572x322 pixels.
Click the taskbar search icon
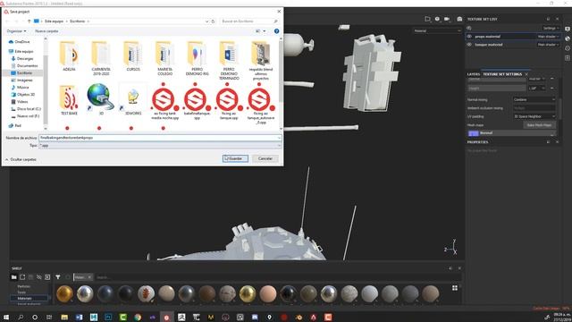click(21, 318)
